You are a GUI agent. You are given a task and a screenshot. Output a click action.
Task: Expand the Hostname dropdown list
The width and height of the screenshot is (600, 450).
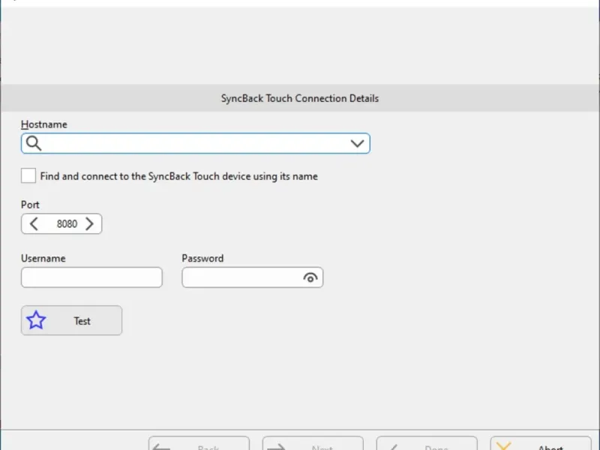coord(357,143)
